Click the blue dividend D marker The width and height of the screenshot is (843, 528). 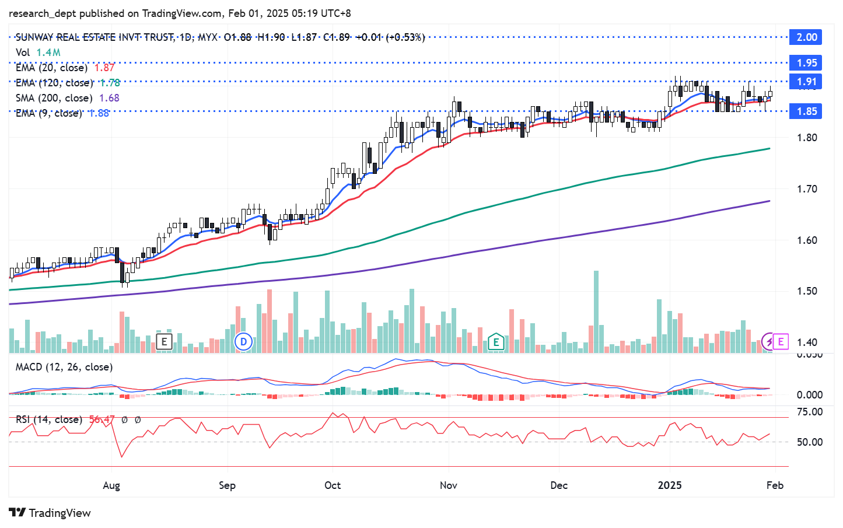pos(243,342)
